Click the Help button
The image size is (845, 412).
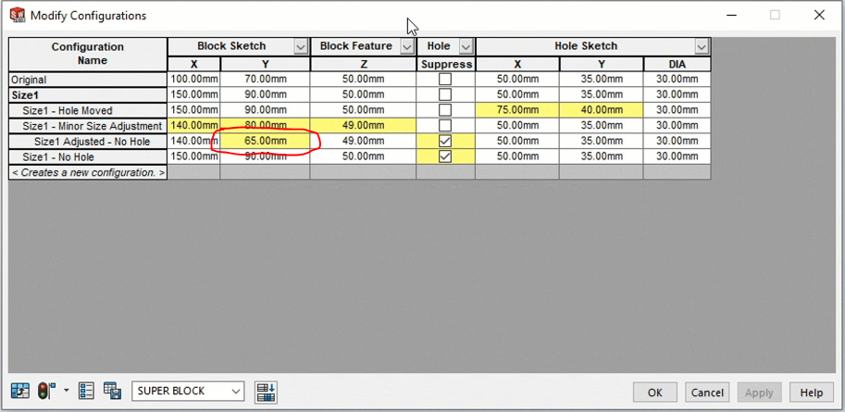(811, 393)
